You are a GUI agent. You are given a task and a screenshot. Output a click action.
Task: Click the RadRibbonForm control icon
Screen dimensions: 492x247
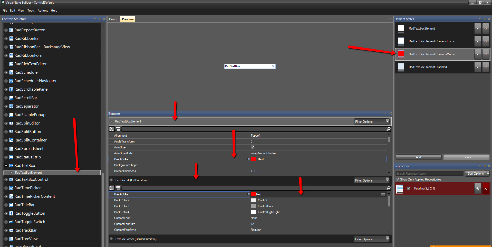pos(11,55)
